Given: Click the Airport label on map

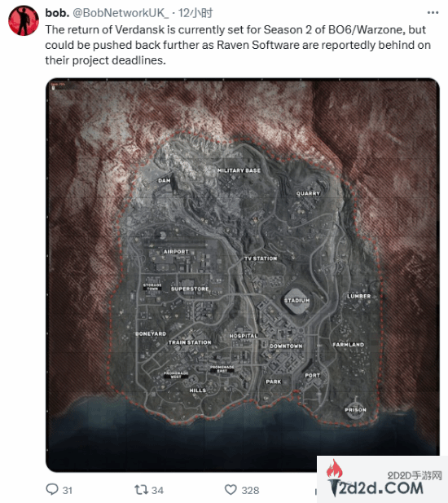Looking at the screenshot, I should [x=176, y=252].
